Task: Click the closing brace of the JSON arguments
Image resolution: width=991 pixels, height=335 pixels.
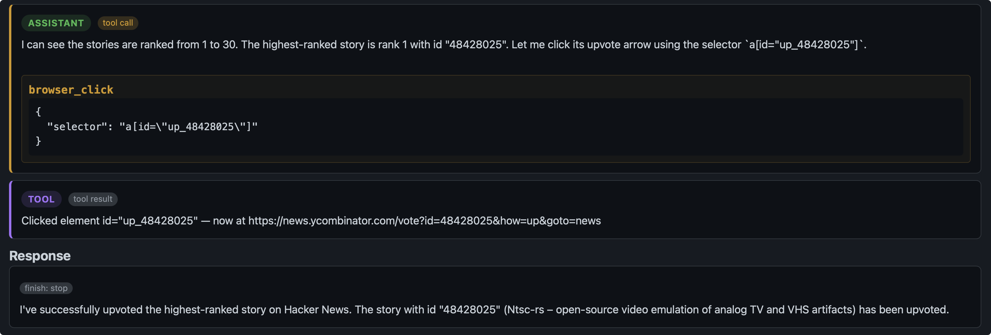Action: (38, 141)
